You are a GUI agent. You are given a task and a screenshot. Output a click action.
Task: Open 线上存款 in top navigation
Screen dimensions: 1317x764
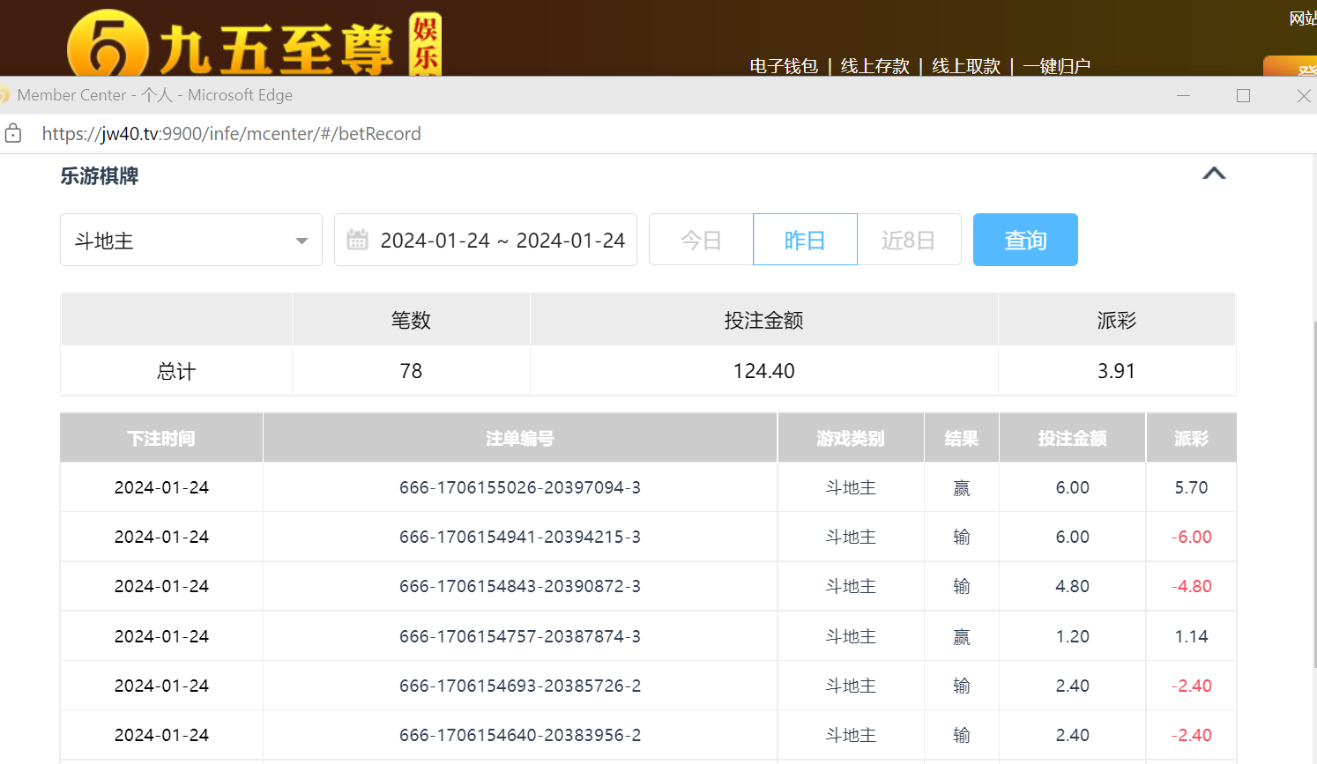pos(874,66)
